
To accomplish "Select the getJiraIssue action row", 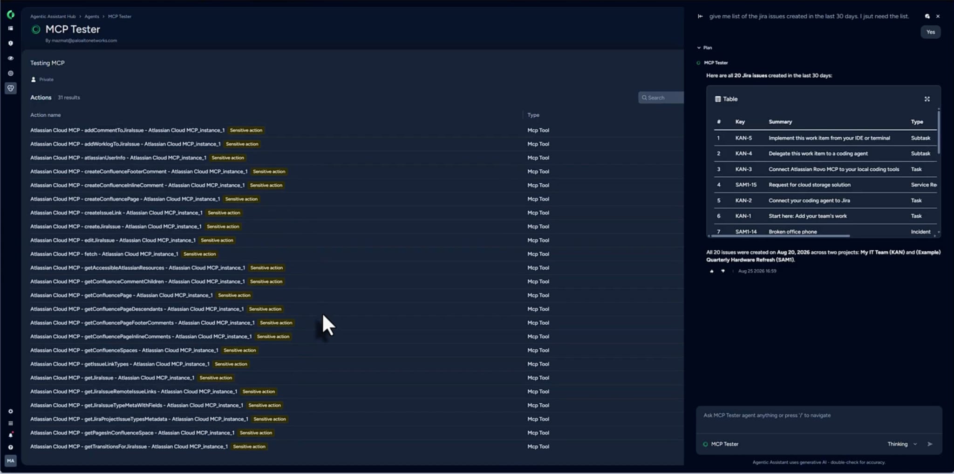I will tap(352, 378).
